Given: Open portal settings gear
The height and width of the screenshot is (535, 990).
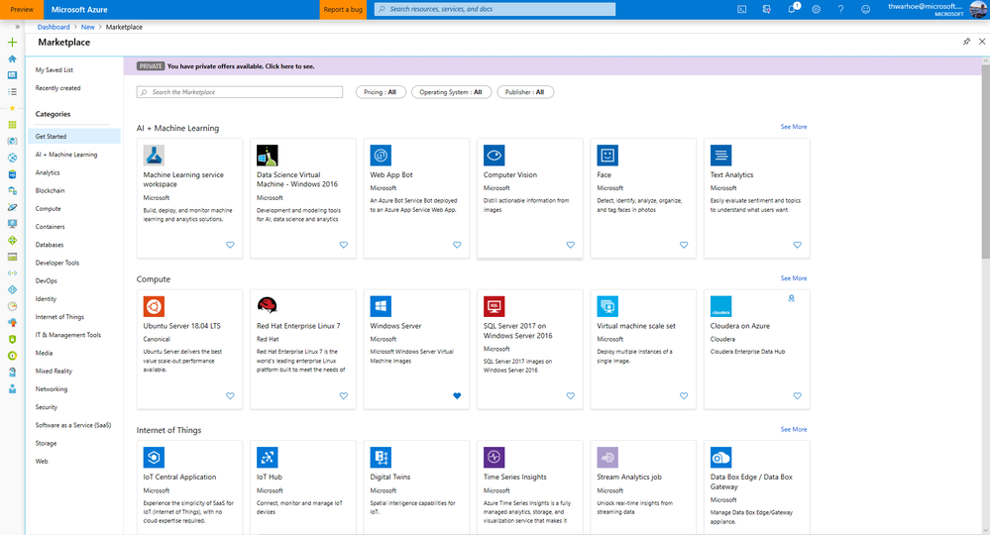Looking at the screenshot, I should (817, 10).
